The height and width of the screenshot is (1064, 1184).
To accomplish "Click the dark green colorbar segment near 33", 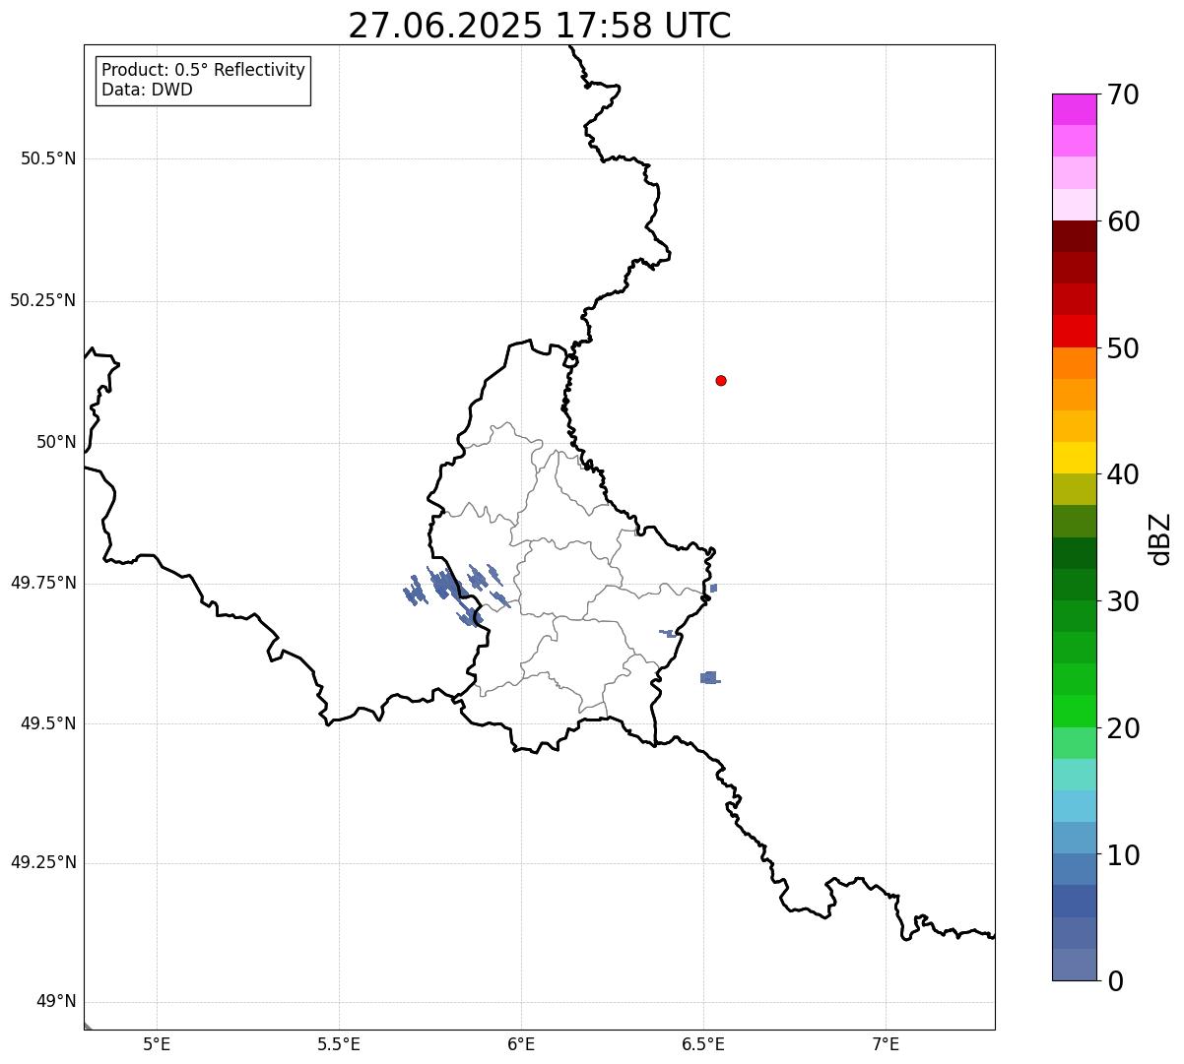I will click(x=1075, y=553).
